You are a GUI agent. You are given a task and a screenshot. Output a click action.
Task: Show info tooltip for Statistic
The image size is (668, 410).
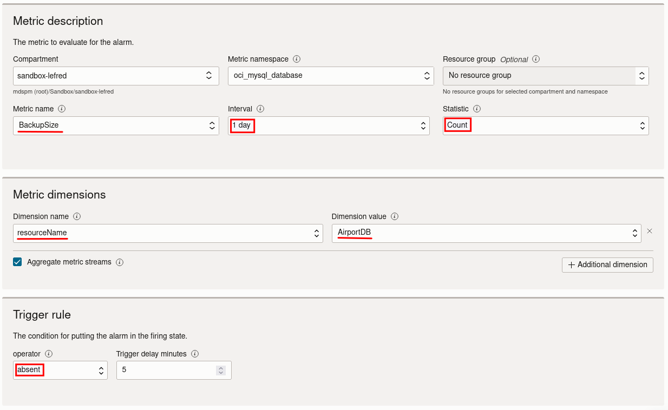click(x=477, y=109)
